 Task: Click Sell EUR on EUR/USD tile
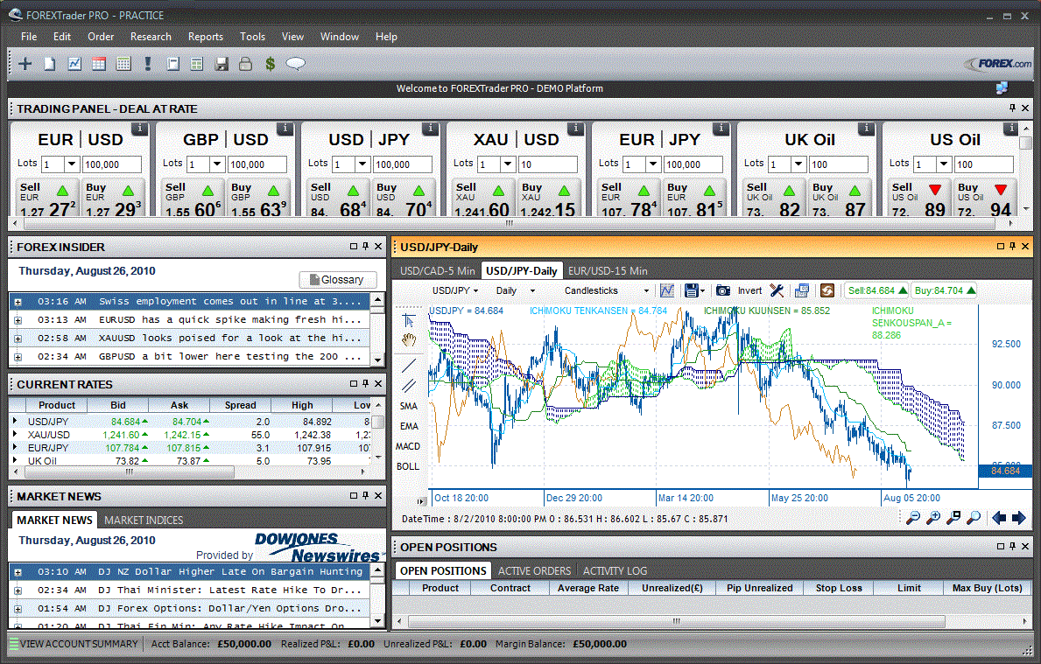click(x=46, y=198)
